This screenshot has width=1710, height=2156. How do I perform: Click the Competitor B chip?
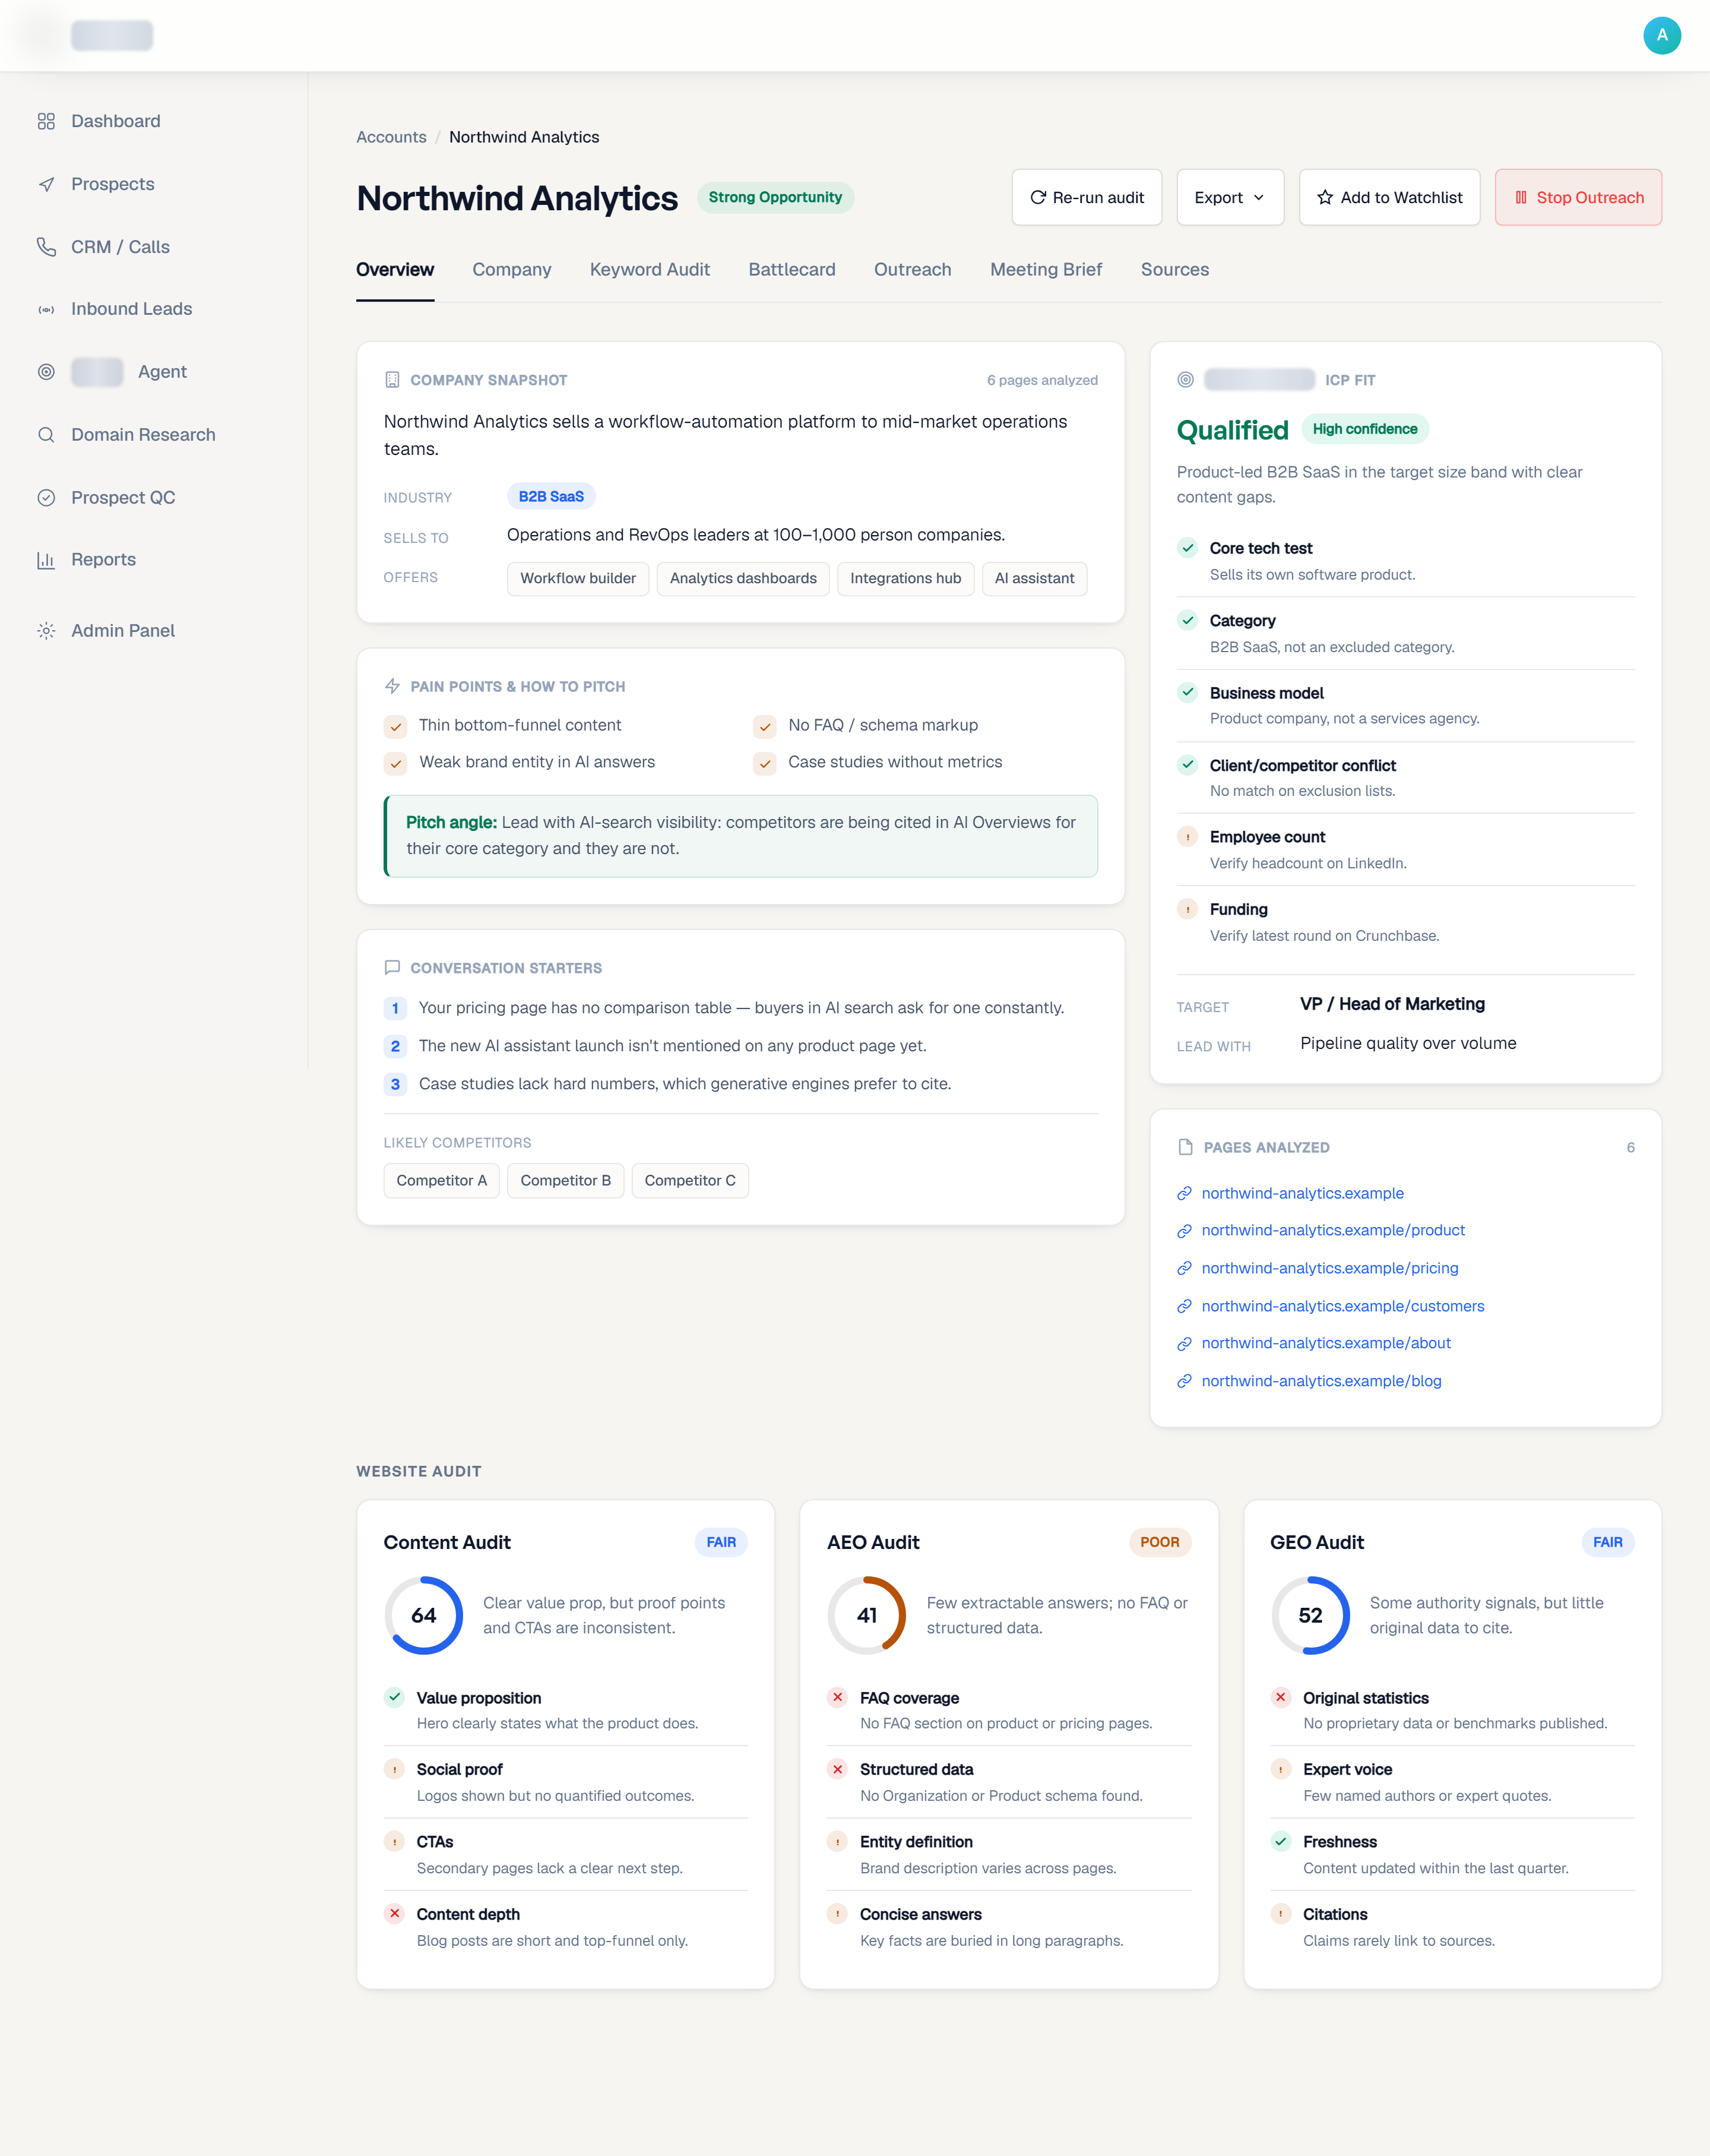(x=566, y=1180)
